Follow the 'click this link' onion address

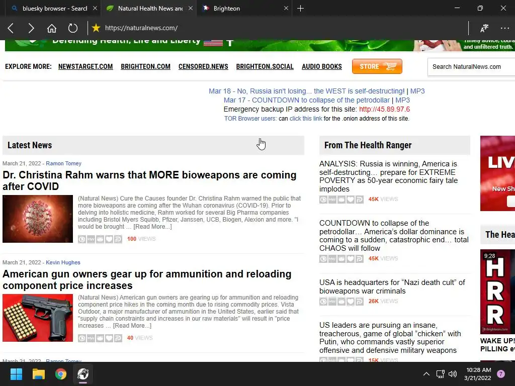click(306, 119)
